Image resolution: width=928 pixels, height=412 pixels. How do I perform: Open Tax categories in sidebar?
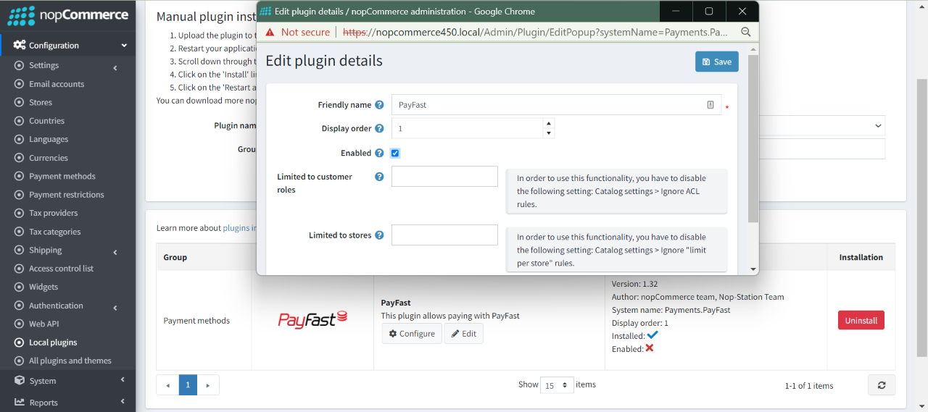pyautogui.click(x=55, y=232)
